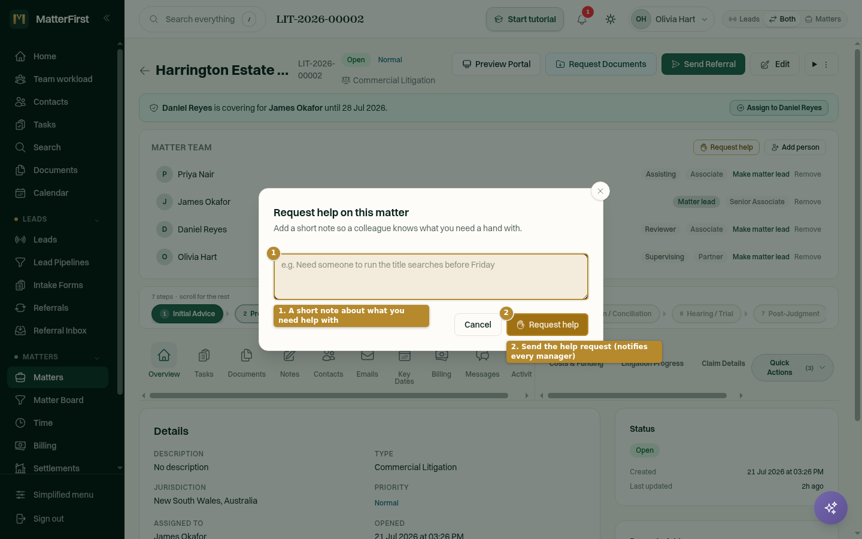Open Tasks in the sidebar
This screenshot has height=539, width=862.
click(58, 125)
